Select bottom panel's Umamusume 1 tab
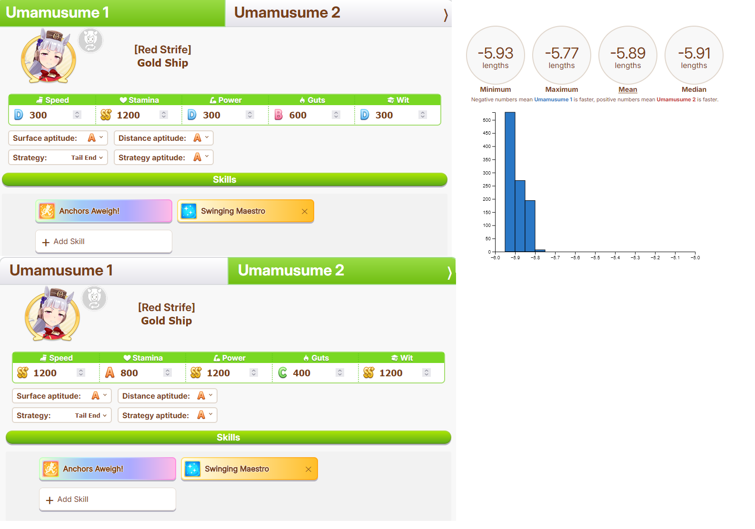755x529 pixels. point(114,271)
